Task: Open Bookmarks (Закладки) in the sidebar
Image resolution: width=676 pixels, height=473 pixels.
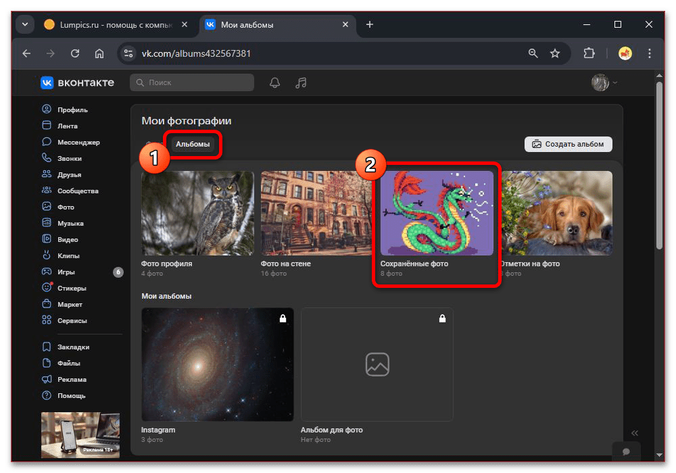Action: pyautogui.click(x=73, y=347)
